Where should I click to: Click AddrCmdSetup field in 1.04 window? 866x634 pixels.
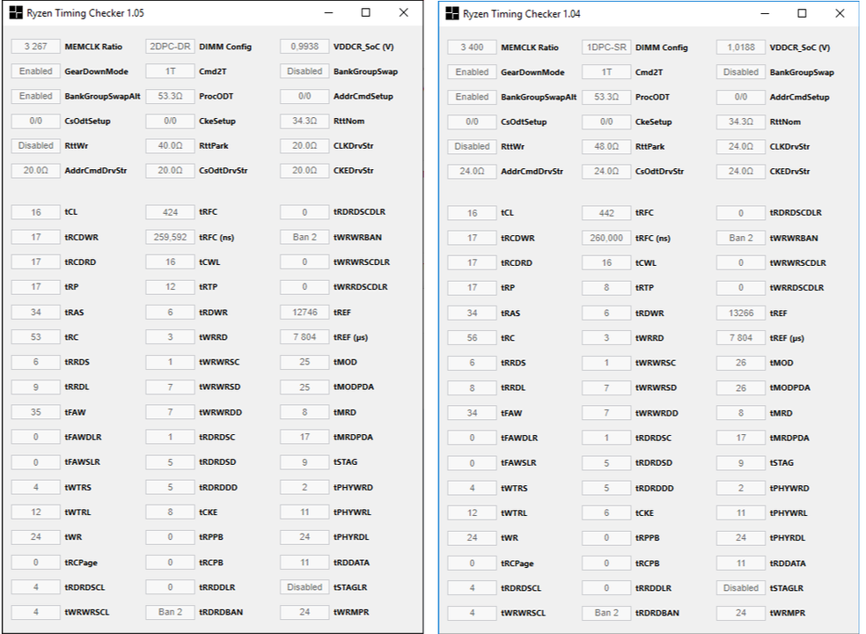pos(741,97)
